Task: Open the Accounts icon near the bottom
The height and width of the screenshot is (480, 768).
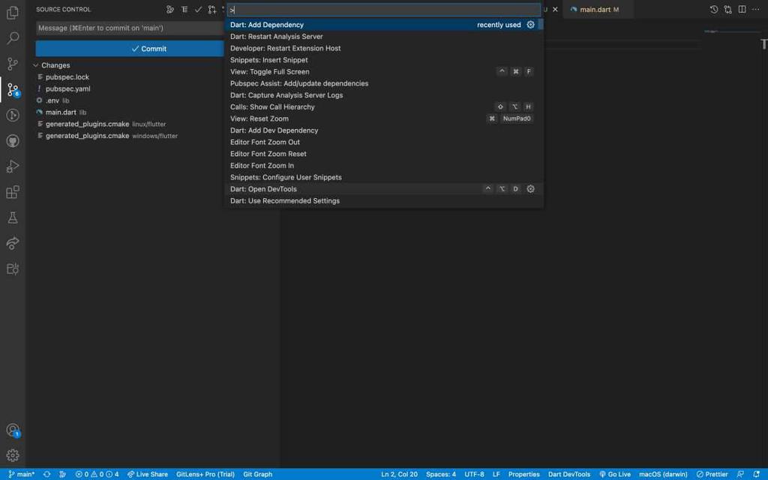Action: point(12,431)
